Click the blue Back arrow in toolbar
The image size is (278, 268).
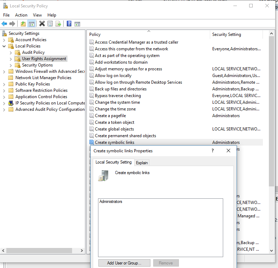point(4,24)
